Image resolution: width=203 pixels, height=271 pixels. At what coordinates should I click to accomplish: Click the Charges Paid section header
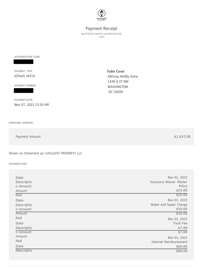click(17, 164)
